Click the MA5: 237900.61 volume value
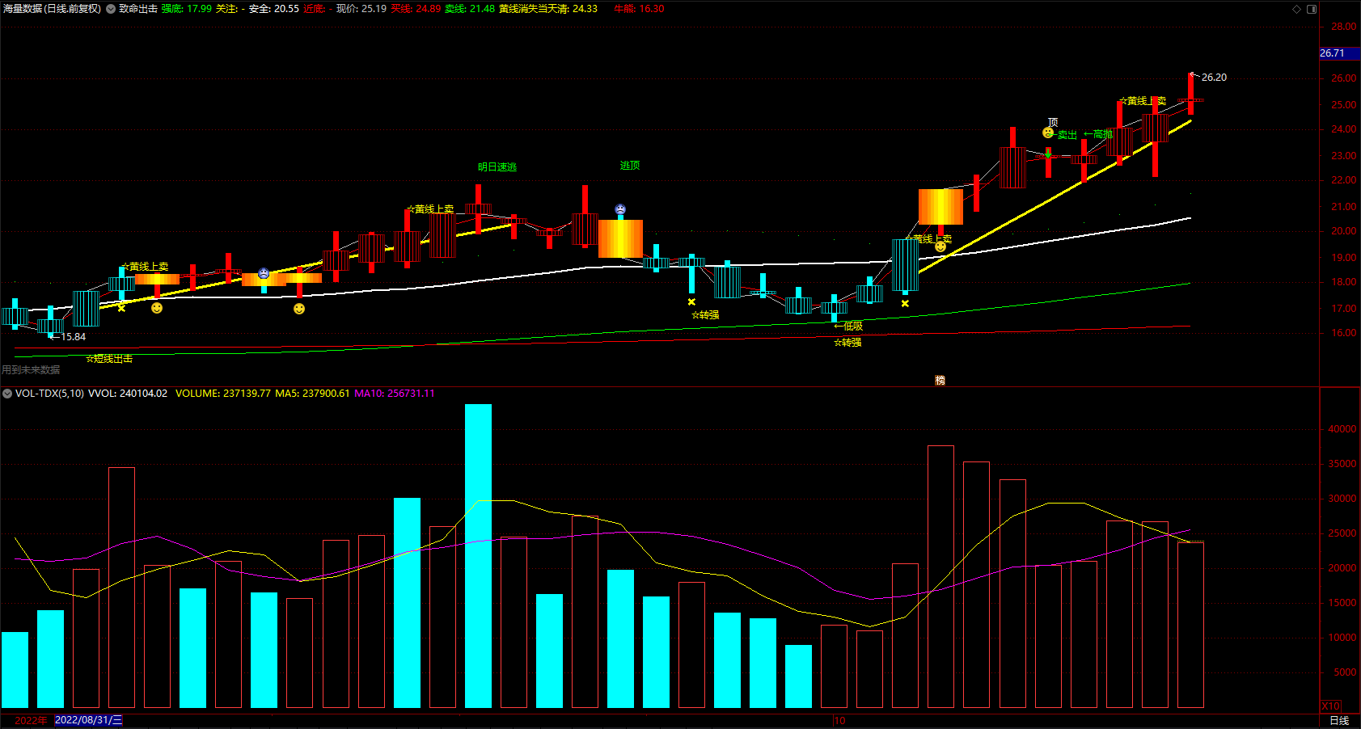This screenshot has width=1361, height=729. (x=312, y=394)
